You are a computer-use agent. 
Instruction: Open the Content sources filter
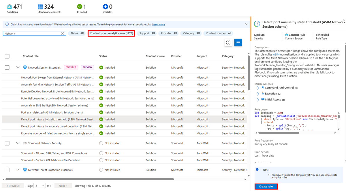(219, 33)
